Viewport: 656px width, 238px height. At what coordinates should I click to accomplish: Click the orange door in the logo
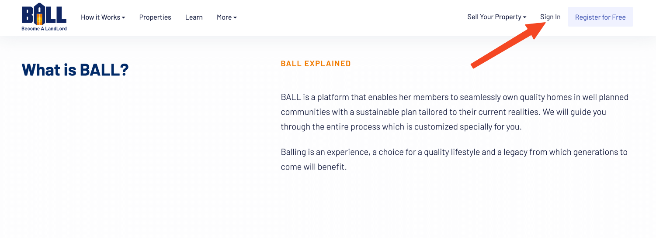click(39, 17)
